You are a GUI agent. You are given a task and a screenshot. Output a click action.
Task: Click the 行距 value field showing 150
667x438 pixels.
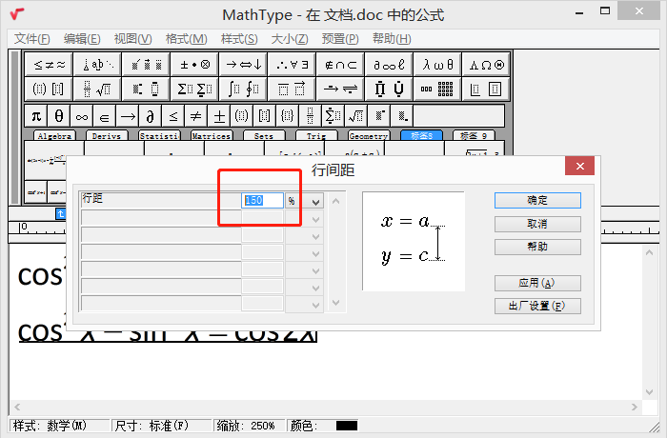point(262,200)
